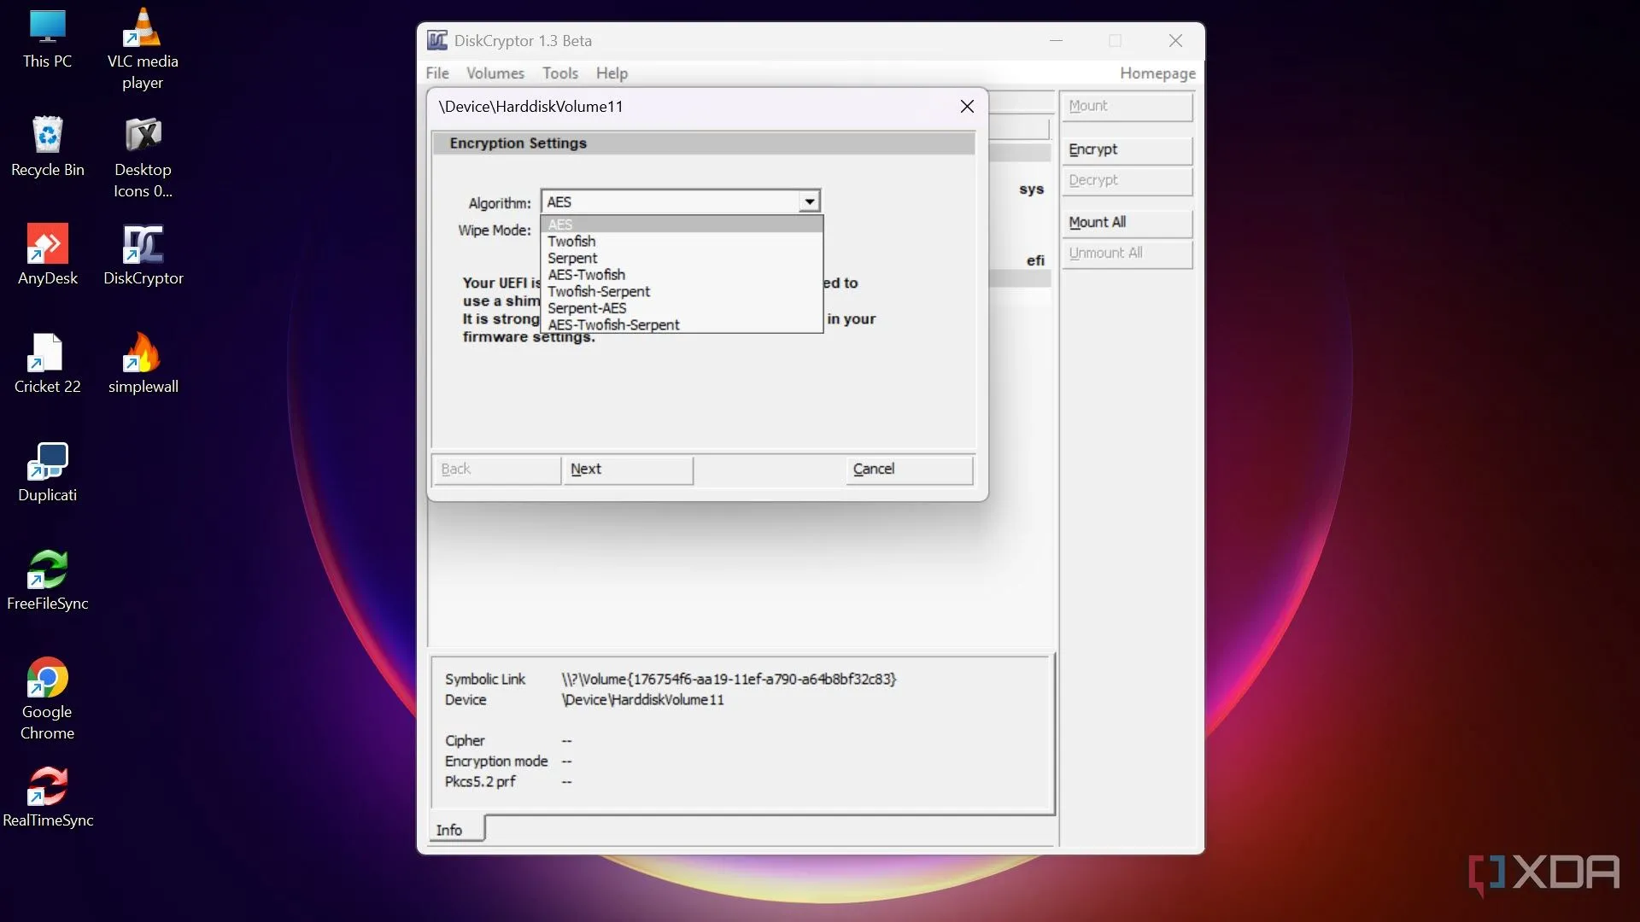Pick Serpent-AES from the list

pyautogui.click(x=587, y=308)
